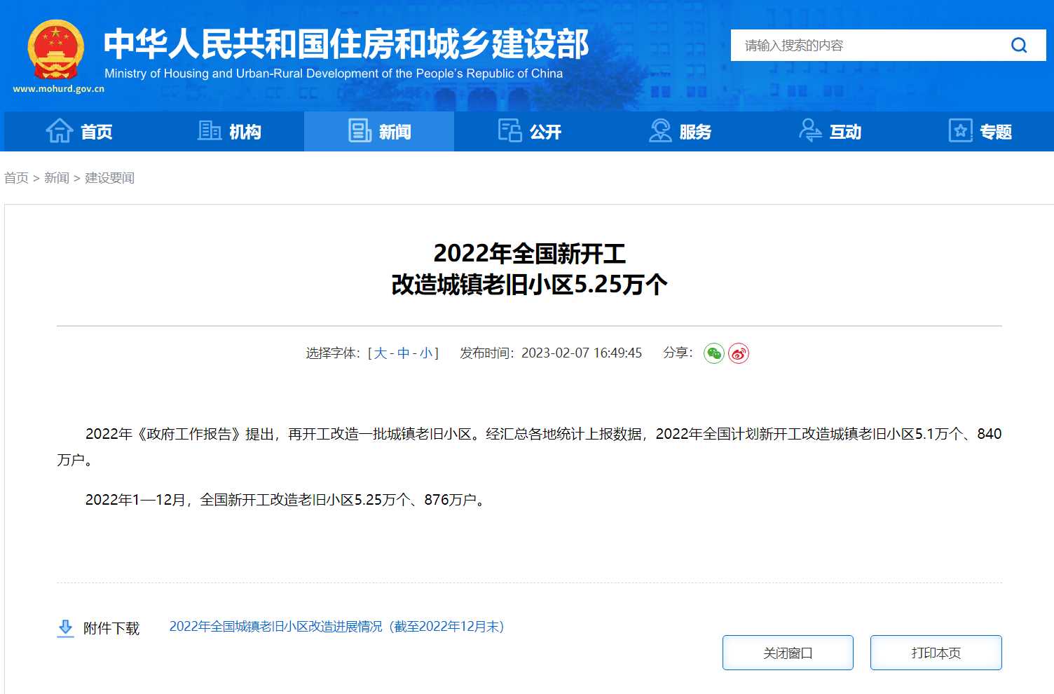1054x694 pixels.
Task: Set font size to 中
Action: [404, 353]
